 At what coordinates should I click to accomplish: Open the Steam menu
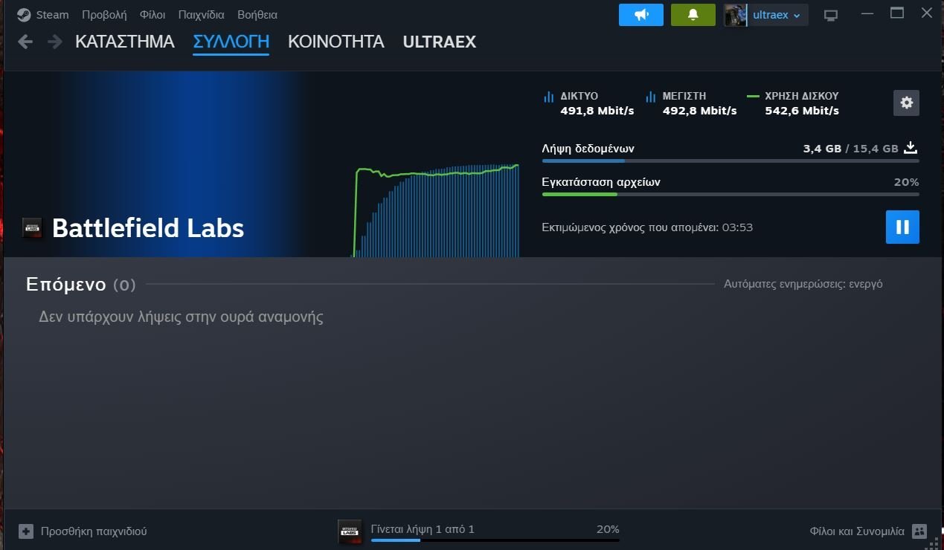pos(52,15)
